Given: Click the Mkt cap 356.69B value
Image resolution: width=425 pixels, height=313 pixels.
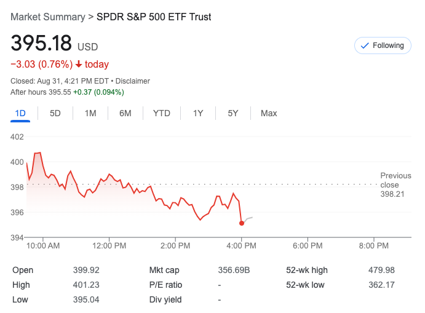Looking at the screenshot, I should 234,270.
